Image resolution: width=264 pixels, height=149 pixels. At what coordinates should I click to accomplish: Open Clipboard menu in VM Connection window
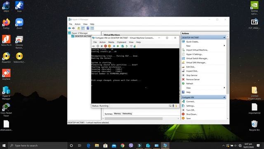[x=121, y=42]
